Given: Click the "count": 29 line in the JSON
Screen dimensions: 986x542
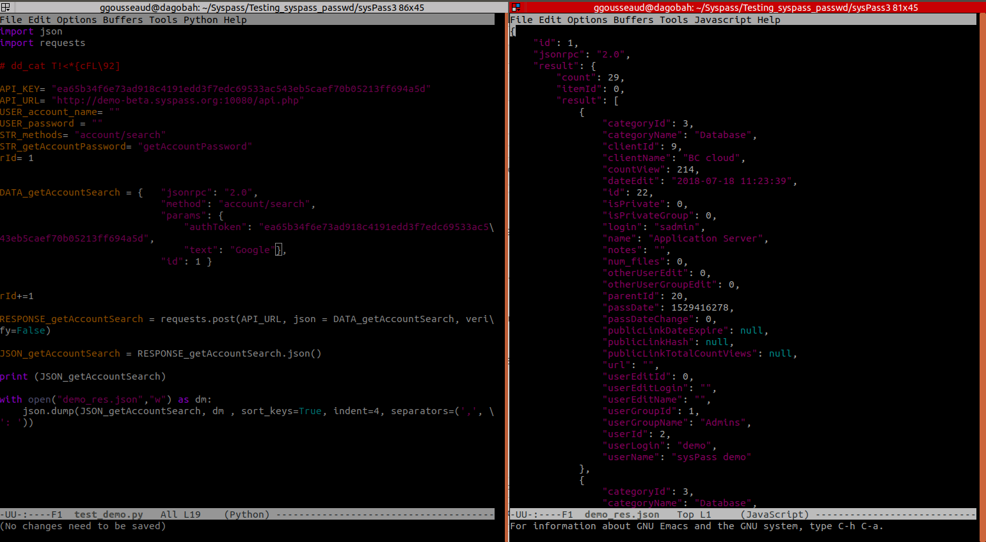Looking at the screenshot, I should click(591, 77).
